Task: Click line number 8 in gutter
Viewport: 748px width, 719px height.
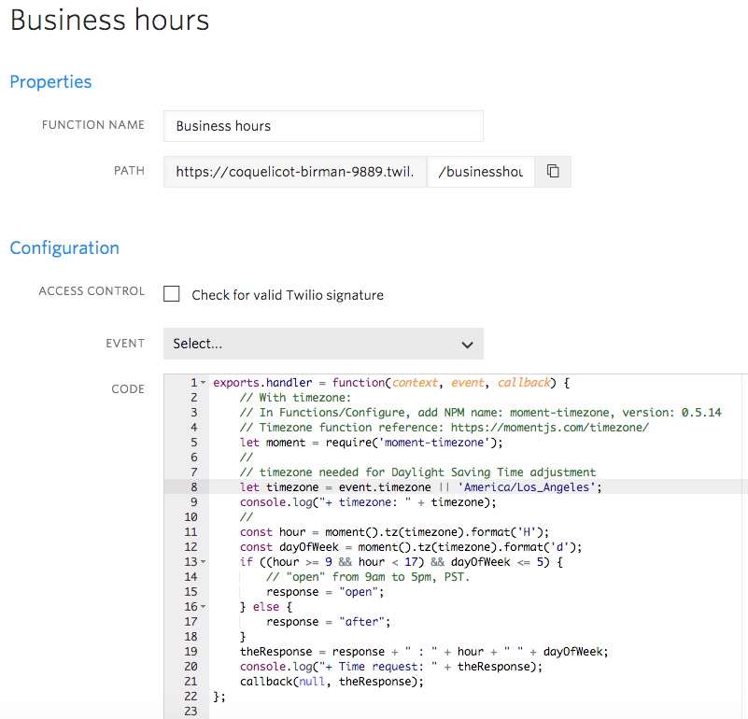Action: (193, 487)
